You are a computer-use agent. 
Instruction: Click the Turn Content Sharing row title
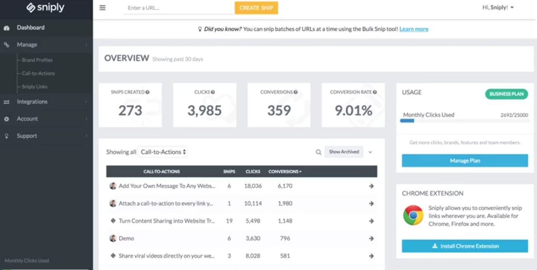[x=167, y=221]
